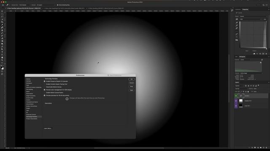Select the Rectangular Marquee tool
Viewport: 270px width, 151px height.
click(2, 14)
